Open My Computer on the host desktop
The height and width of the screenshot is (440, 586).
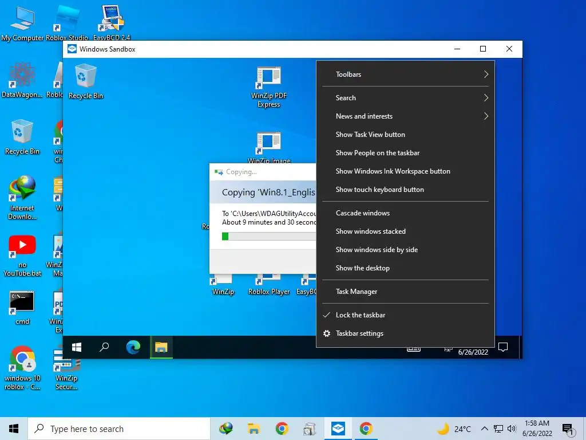click(22, 23)
